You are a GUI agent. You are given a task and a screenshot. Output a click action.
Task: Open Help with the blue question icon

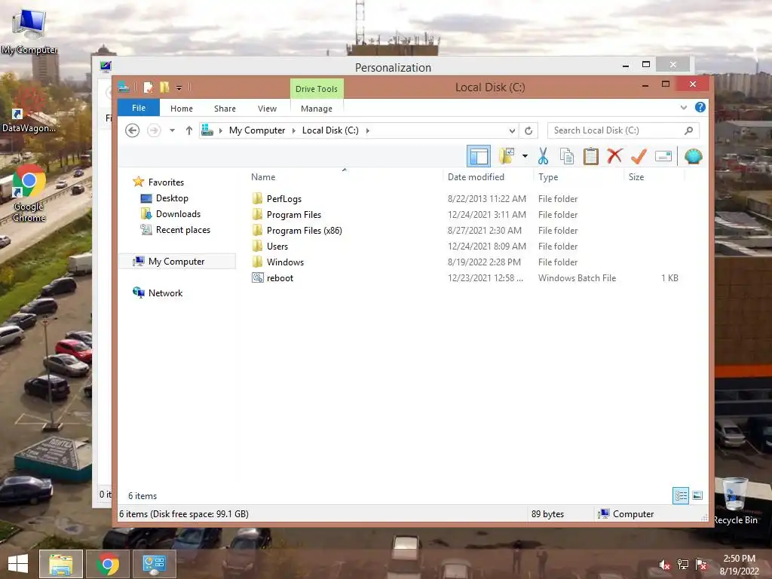[x=700, y=107]
